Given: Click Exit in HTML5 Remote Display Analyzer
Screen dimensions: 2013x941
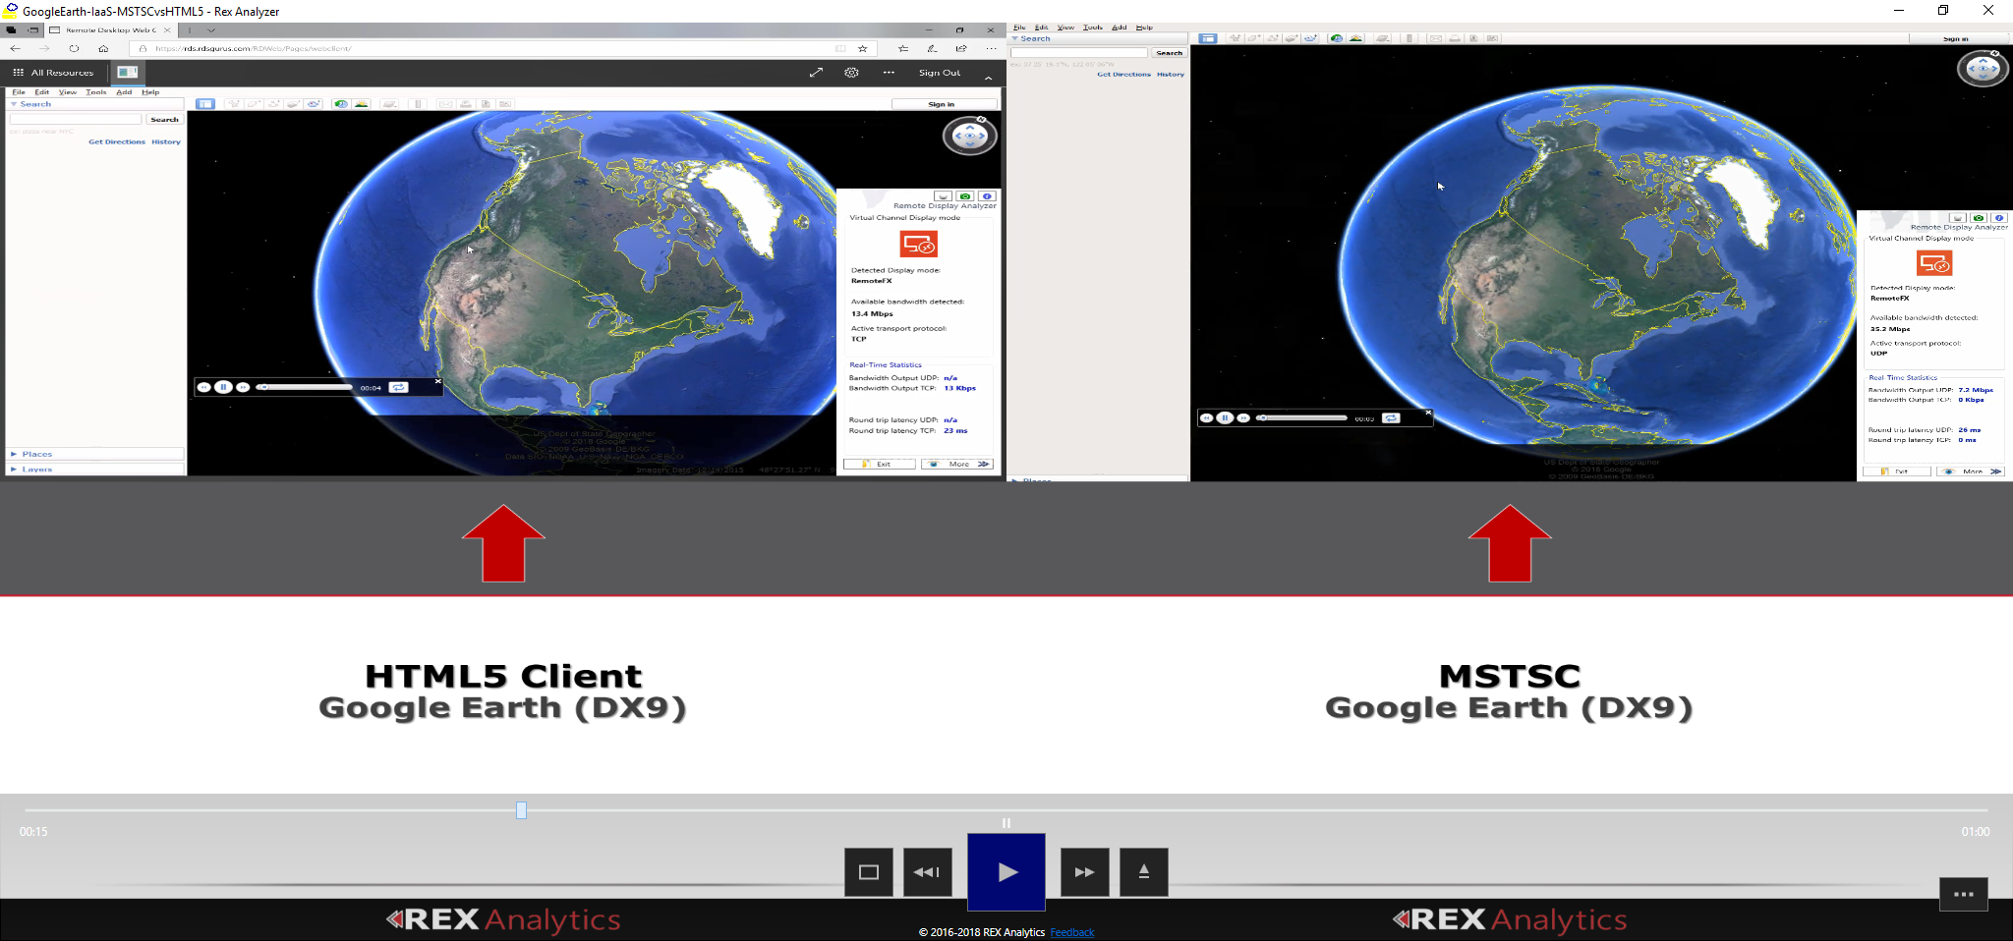Looking at the screenshot, I should tap(879, 464).
